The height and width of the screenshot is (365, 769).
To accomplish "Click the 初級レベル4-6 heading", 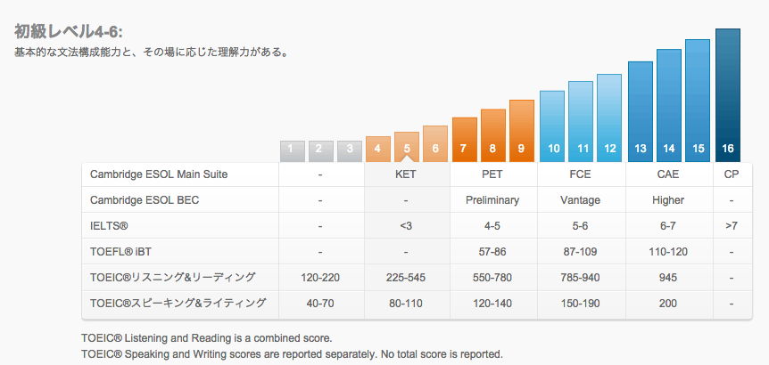I will [68, 32].
